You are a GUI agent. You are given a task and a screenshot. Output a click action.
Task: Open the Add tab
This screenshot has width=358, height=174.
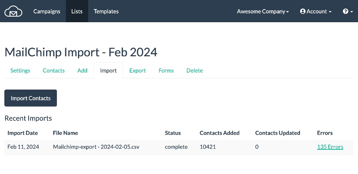82,71
